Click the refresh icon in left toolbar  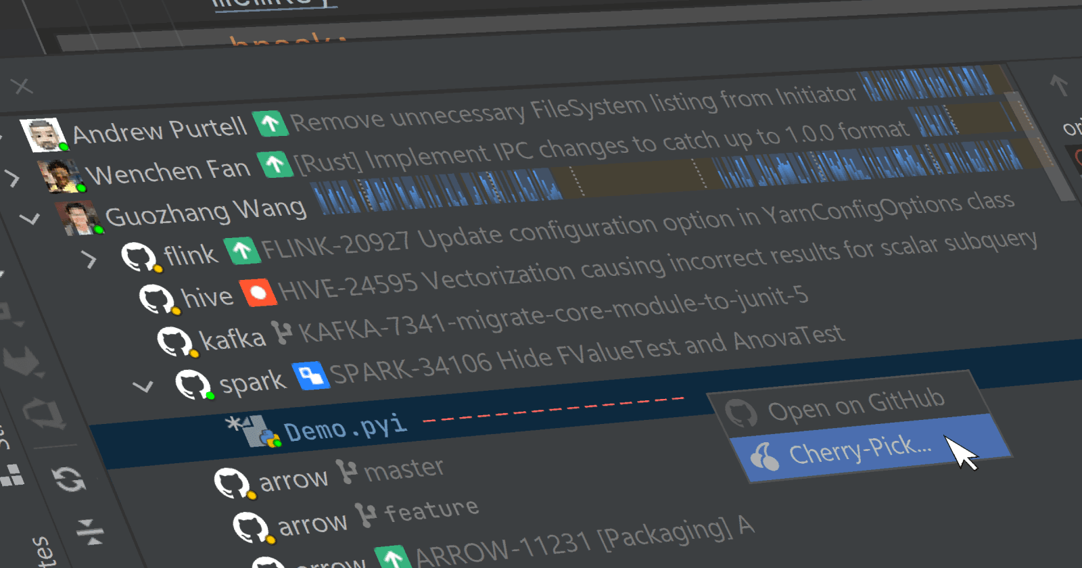[70, 479]
